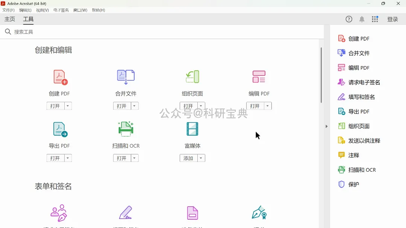Open the apps grid icon near login
406x228 pixels.
point(375,19)
